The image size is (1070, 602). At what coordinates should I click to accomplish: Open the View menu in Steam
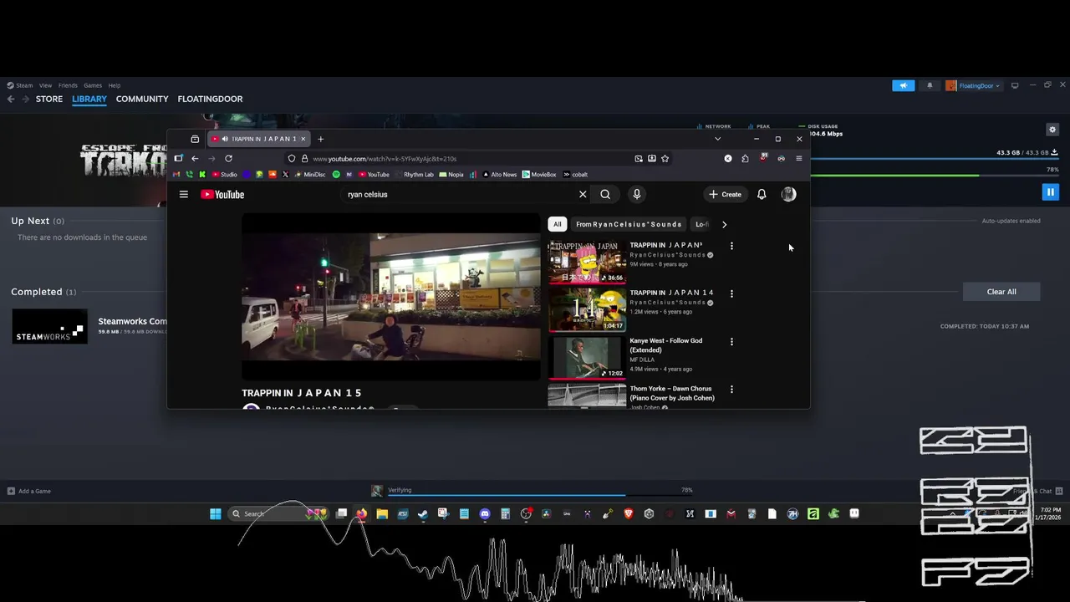point(45,85)
